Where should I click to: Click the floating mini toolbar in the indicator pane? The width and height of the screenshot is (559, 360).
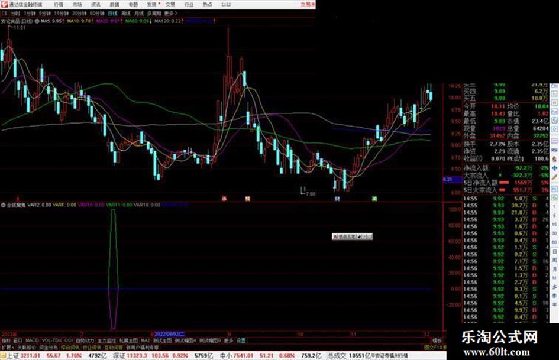(x=352, y=236)
